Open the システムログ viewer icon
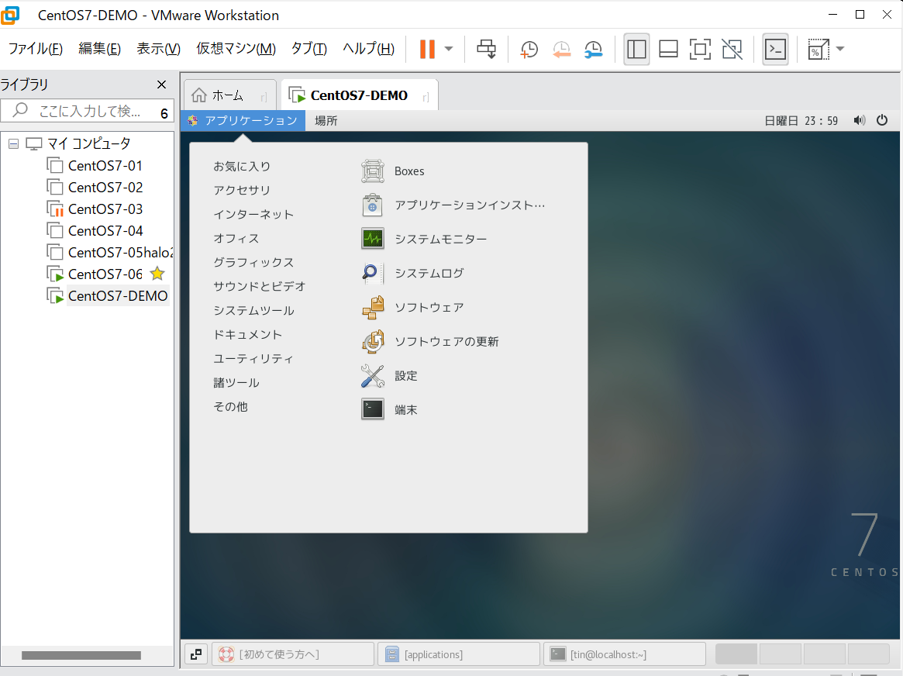903x676 pixels. [373, 273]
